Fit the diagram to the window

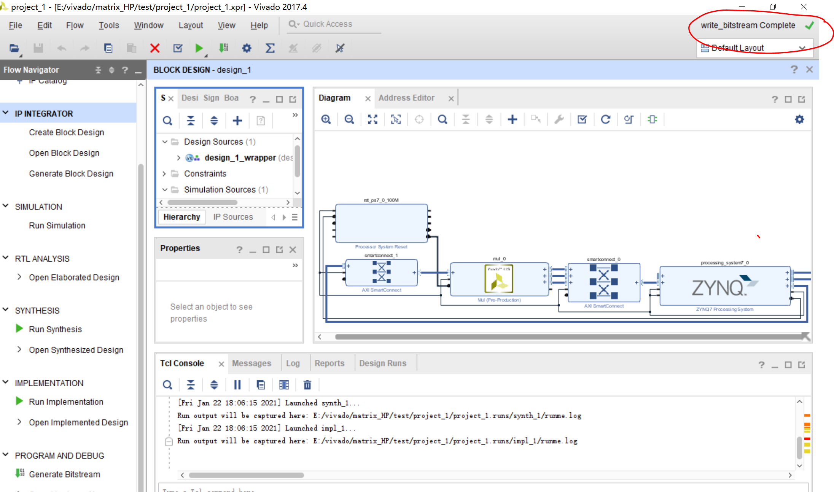click(372, 119)
